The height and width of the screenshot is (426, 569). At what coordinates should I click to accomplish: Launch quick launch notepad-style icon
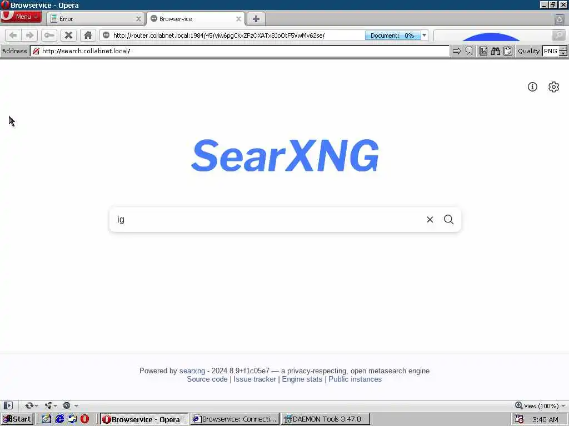coord(47,419)
